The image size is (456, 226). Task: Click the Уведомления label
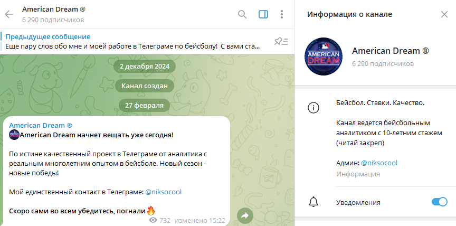[358, 202]
